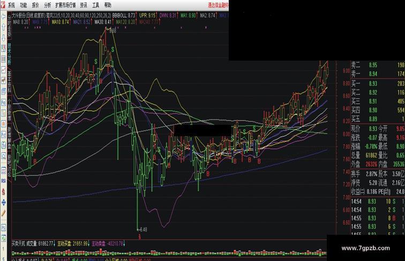Click the down-arrow sidebar icon
Viewport: 405px width, 261px height.
(3, 38)
